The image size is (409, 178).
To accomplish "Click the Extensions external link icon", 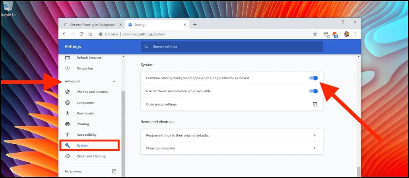I will tap(114, 171).
